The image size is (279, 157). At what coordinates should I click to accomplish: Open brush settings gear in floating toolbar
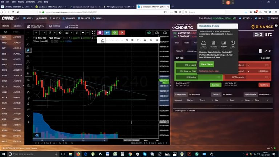pyautogui.click(x=126, y=40)
